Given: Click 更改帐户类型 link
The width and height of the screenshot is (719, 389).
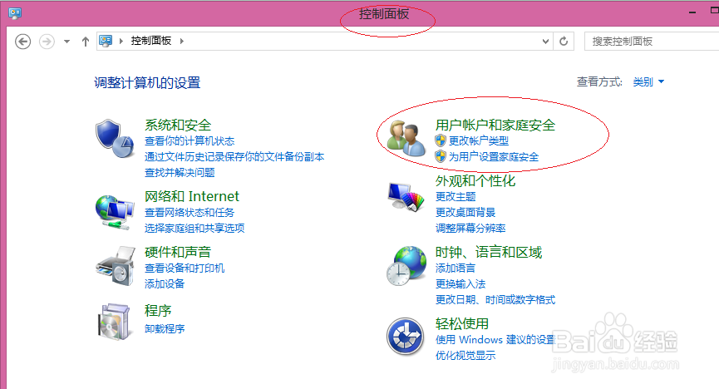Looking at the screenshot, I should 479,140.
